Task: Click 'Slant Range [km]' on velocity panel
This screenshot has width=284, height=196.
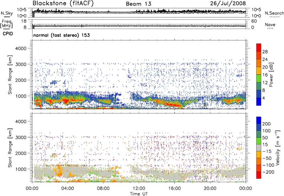Action: [10, 148]
